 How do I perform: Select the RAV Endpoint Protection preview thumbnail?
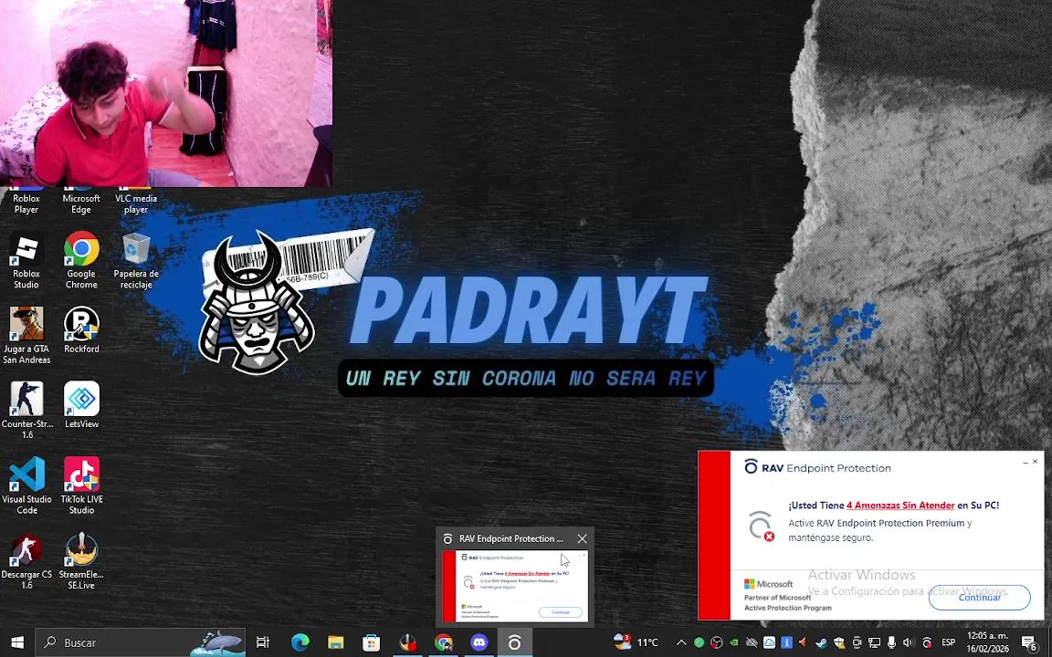tap(515, 585)
